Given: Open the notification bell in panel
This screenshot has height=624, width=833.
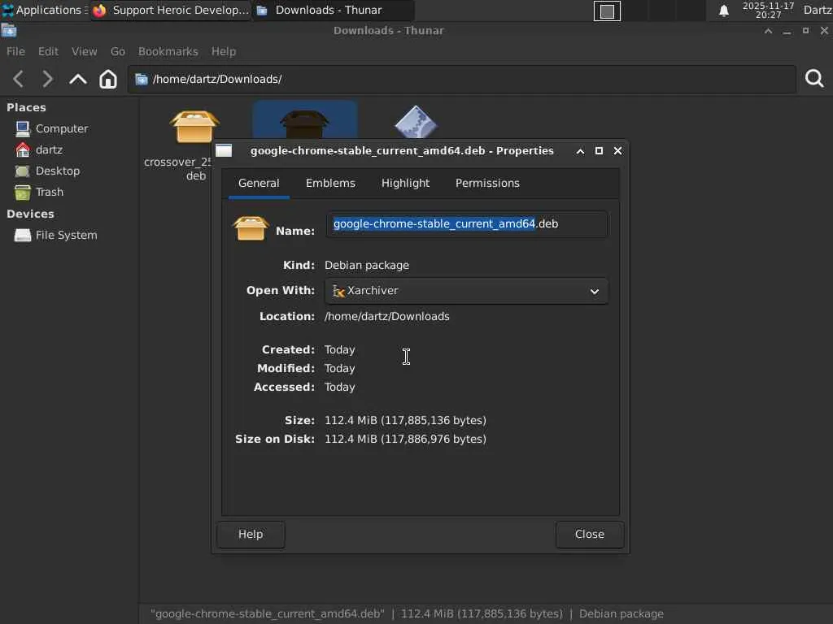Looking at the screenshot, I should [723, 11].
